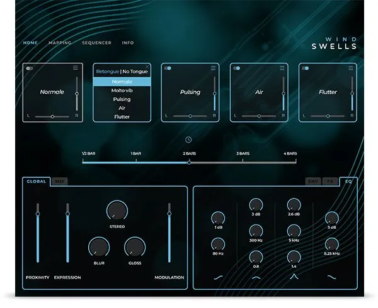Open the Sequencer page
378x308 pixels.
[96, 43]
